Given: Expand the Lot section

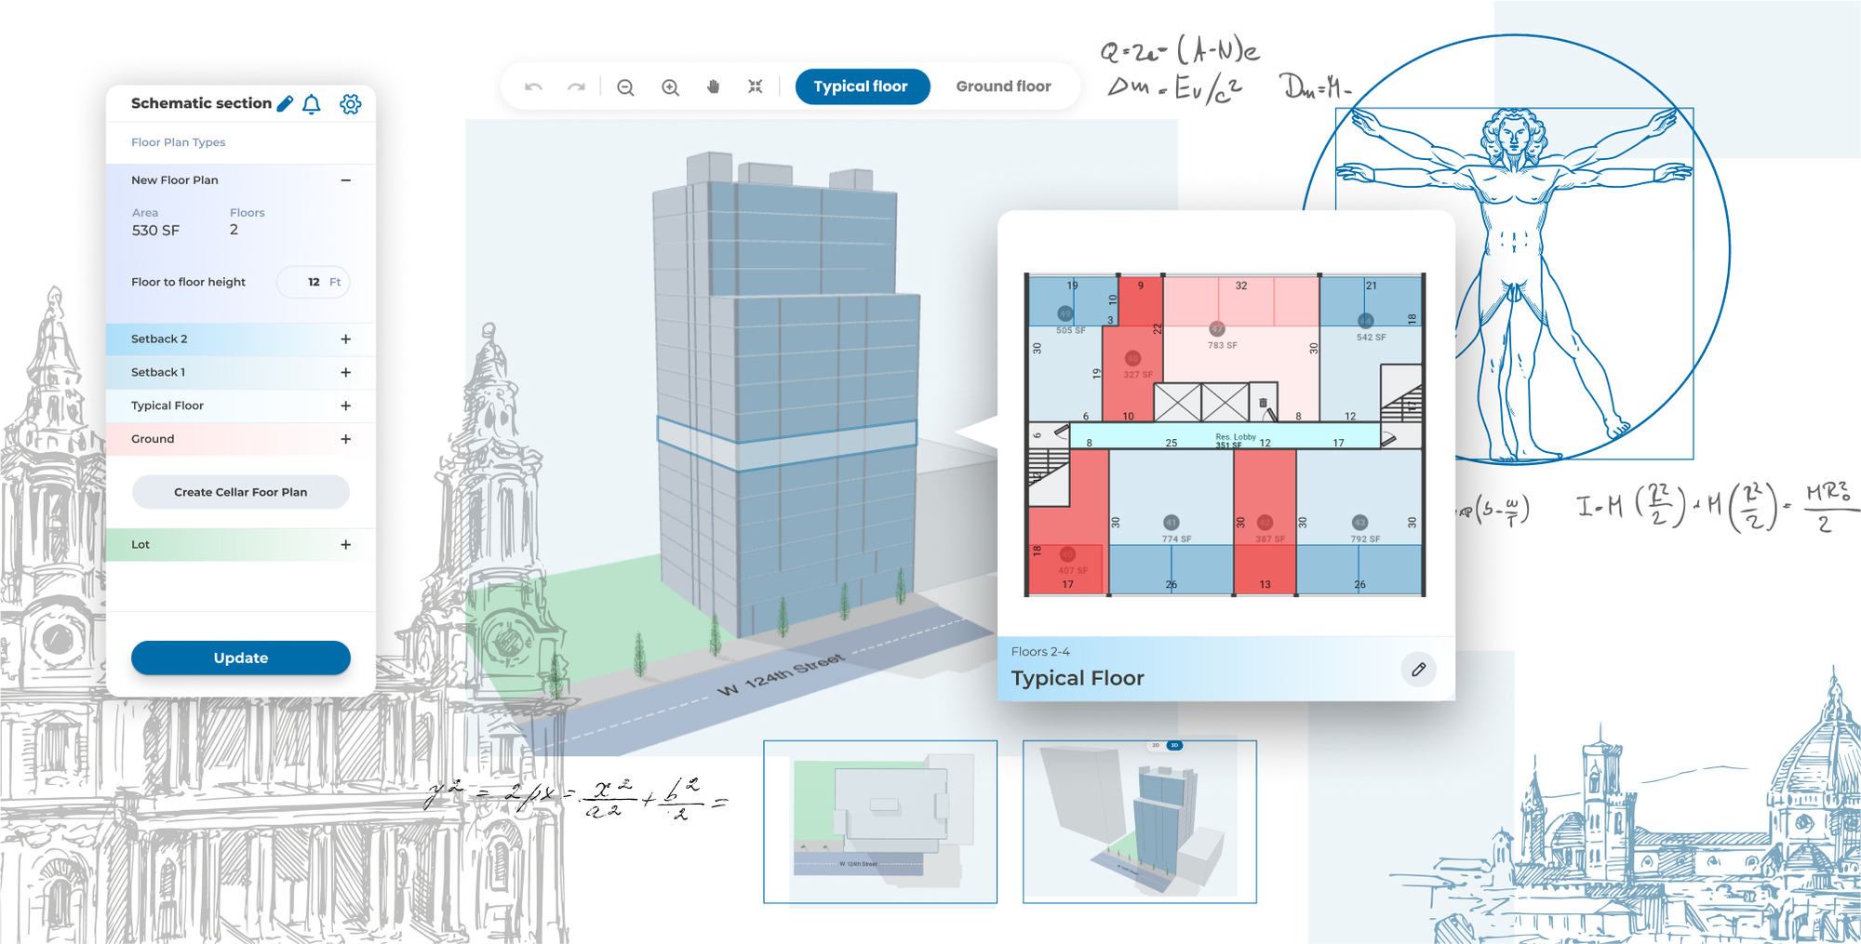Looking at the screenshot, I should (346, 545).
